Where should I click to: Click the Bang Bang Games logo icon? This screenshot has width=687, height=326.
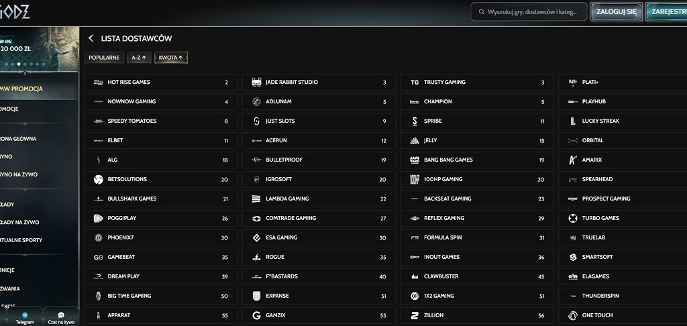415,160
